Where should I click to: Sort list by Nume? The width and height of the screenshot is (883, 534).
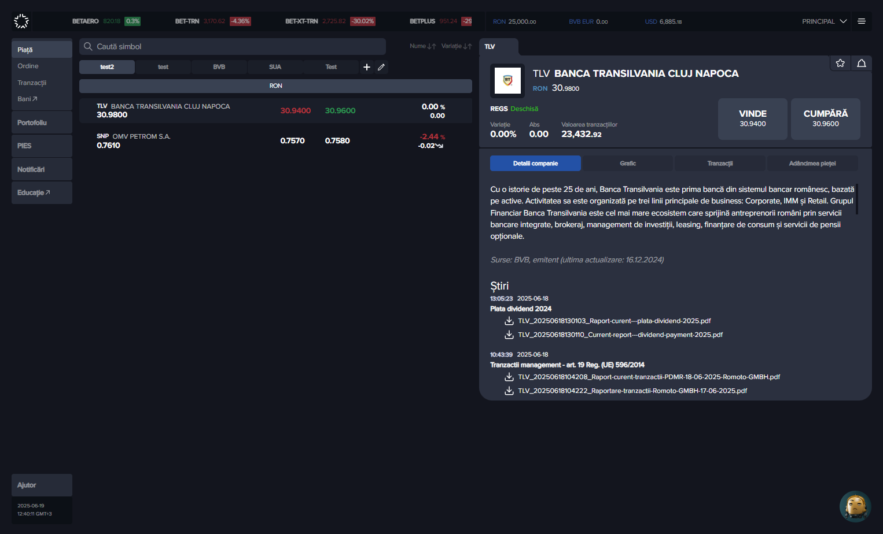[x=423, y=46]
